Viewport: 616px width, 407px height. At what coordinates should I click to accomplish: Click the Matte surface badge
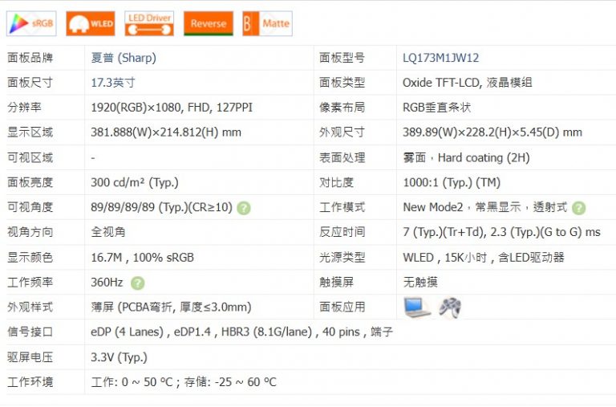point(267,24)
